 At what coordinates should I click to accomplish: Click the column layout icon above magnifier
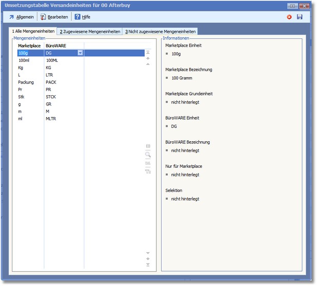point(148,146)
